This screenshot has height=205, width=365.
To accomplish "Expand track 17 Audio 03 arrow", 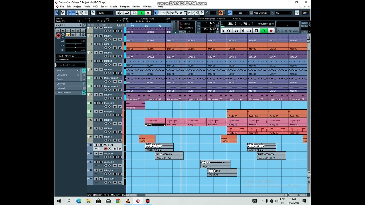I will pyautogui.click(x=88, y=162).
